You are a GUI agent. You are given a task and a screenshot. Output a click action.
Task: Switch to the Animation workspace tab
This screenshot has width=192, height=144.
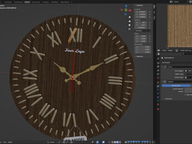pyautogui.click(x=8, y=2)
